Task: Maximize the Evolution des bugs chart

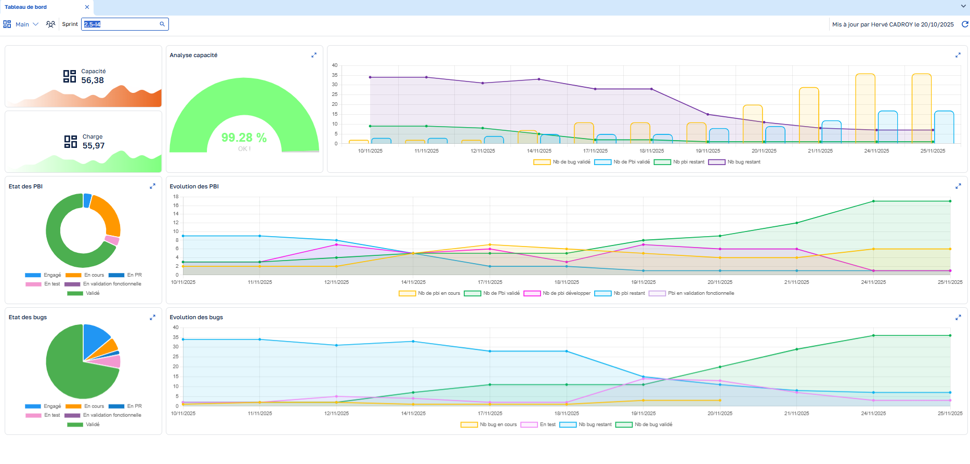Action: (958, 317)
